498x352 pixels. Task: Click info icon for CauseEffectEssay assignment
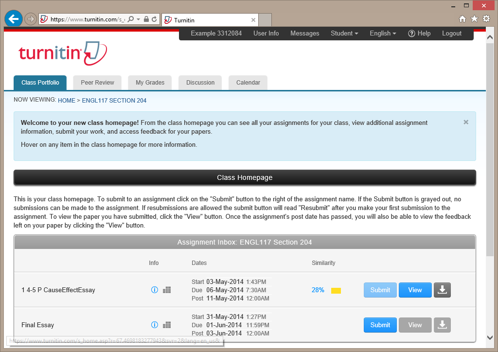click(x=155, y=290)
